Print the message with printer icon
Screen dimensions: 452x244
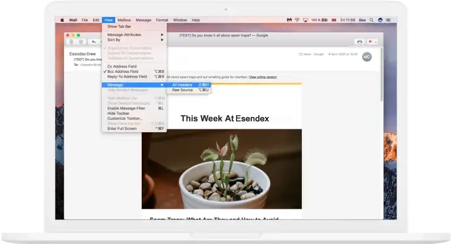(x=360, y=42)
